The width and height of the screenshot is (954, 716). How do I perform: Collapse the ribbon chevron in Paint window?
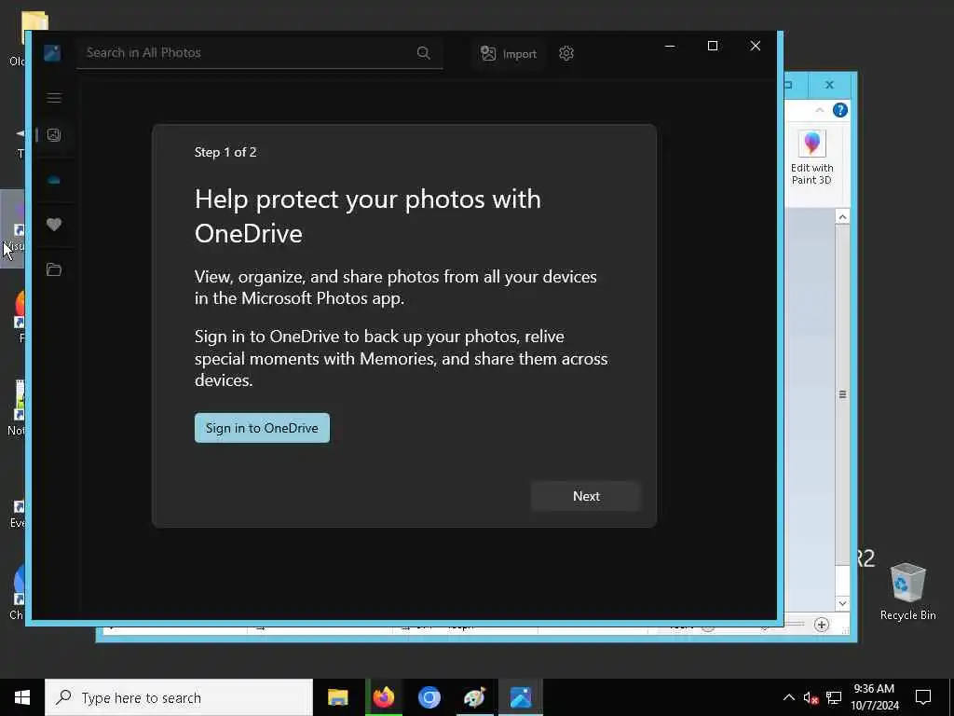(x=820, y=110)
